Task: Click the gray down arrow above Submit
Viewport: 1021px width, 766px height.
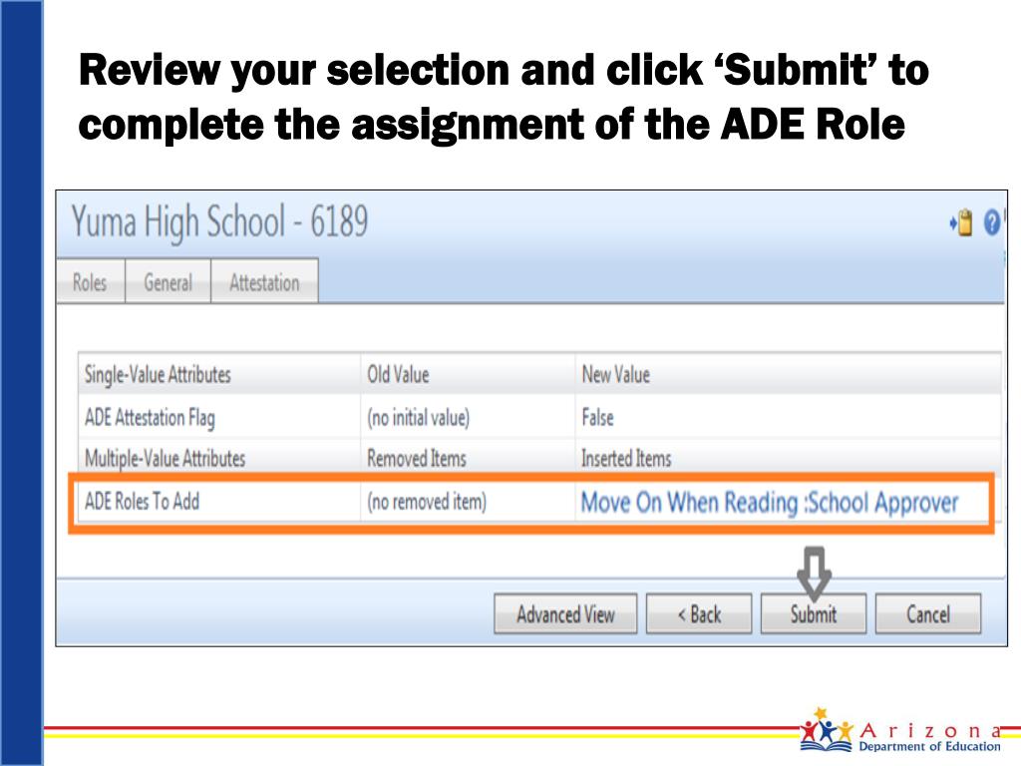Action: pos(814,573)
